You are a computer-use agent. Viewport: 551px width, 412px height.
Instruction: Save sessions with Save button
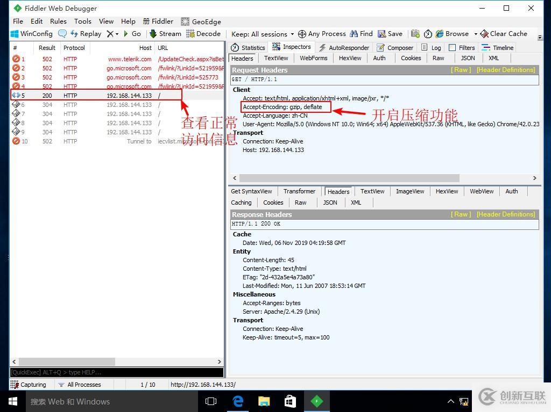pyautogui.click(x=390, y=33)
